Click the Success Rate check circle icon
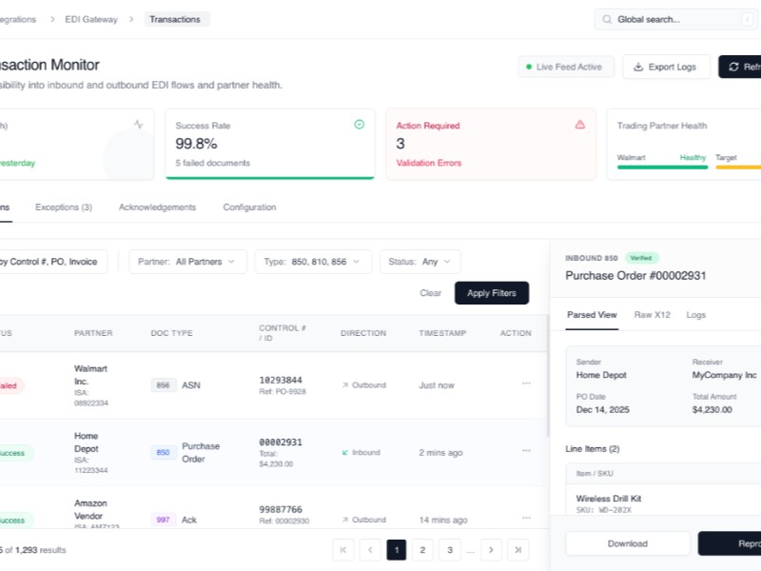The width and height of the screenshot is (761, 571). coord(359,125)
